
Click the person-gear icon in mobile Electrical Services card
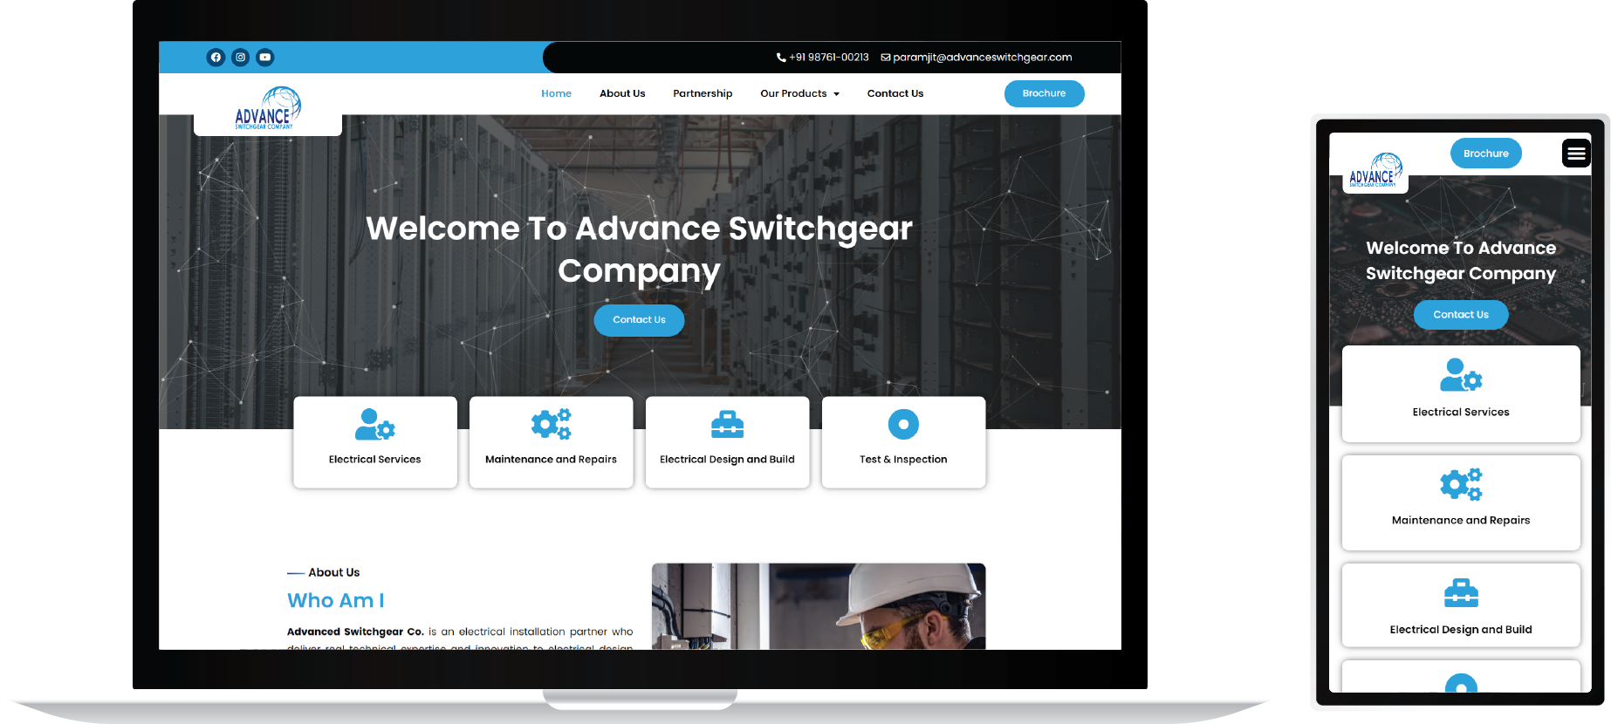tap(1461, 375)
